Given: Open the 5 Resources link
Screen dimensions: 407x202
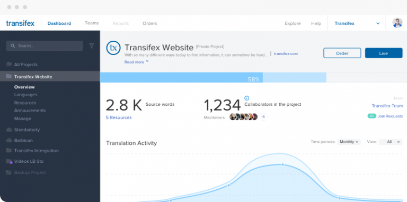Looking at the screenshot, I should pos(119,117).
